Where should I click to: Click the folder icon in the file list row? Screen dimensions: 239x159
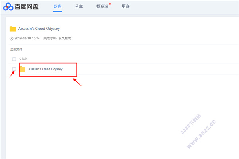(x=23, y=69)
